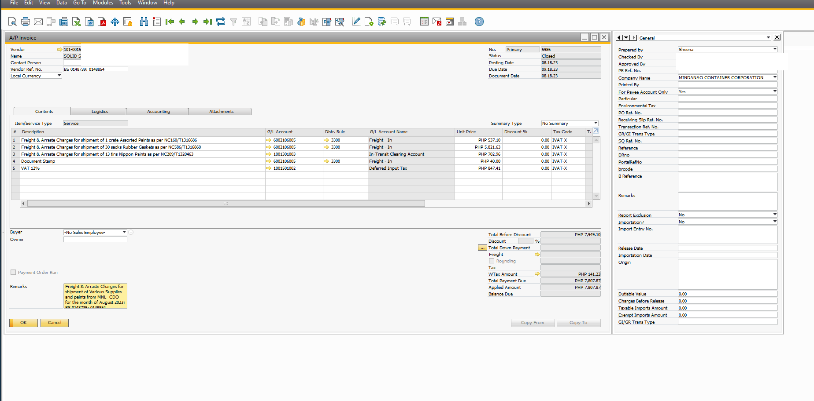The width and height of the screenshot is (814, 401).
Task: Follow the Vendor link arrow
Action: tap(60, 50)
